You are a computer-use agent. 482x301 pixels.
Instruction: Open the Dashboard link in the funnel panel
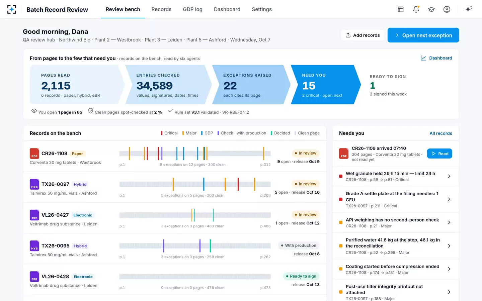tap(436, 58)
